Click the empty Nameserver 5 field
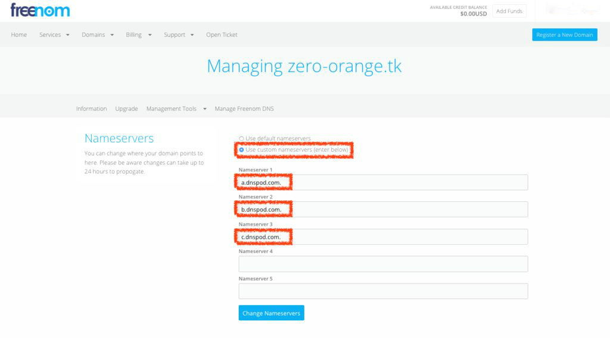The width and height of the screenshot is (610, 340). coord(383,291)
